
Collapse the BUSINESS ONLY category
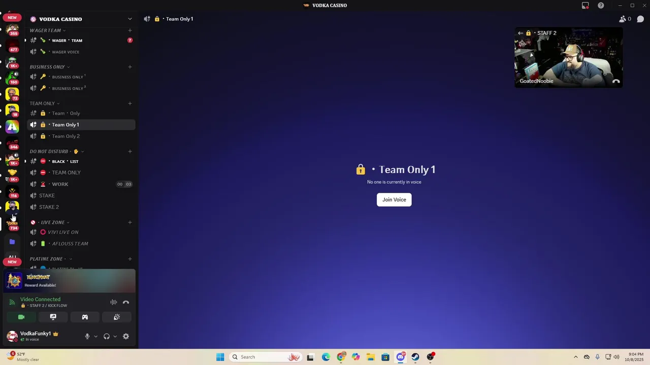click(x=50, y=67)
